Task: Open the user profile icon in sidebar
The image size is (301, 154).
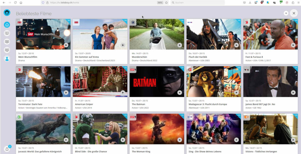Action: [7, 58]
